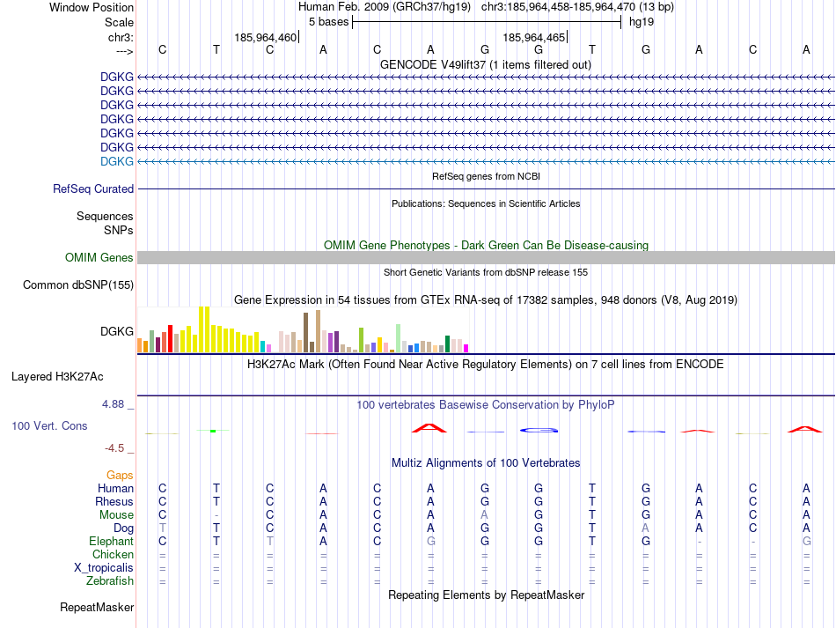Click the chr3: ruler label
The height and width of the screenshot is (628, 836).
[121, 37]
